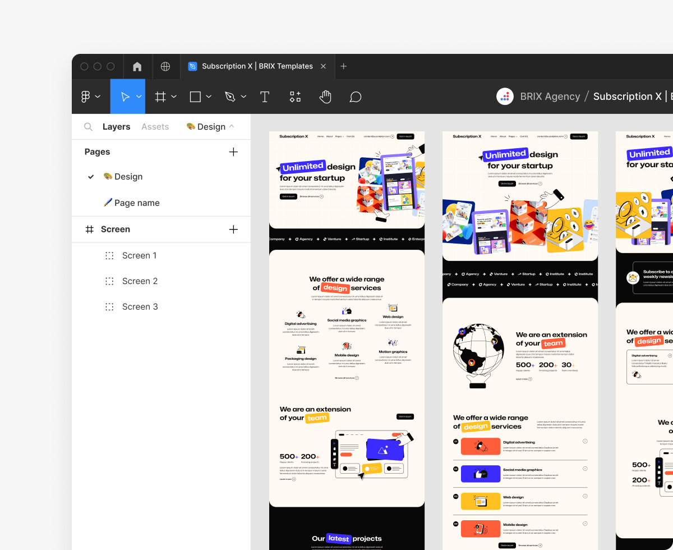Open the Resources and components panel
Image resolution: width=673 pixels, height=550 pixels.
pos(295,96)
